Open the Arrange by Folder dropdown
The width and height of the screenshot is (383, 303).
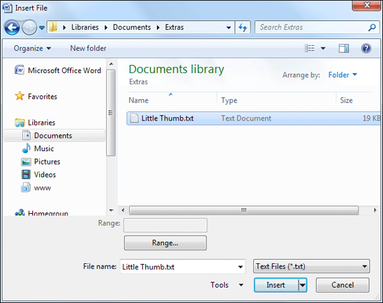pyautogui.click(x=343, y=75)
